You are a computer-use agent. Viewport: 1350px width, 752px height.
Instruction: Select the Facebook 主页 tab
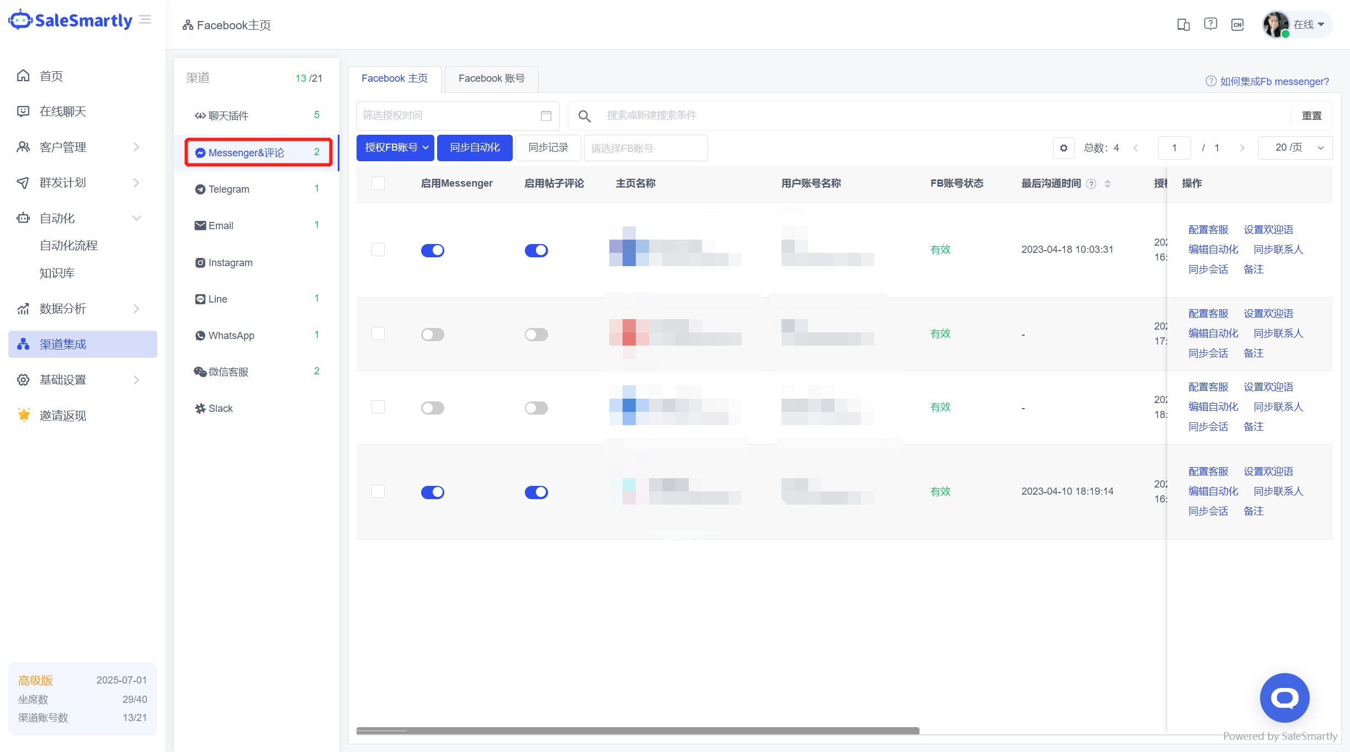[x=395, y=79]
